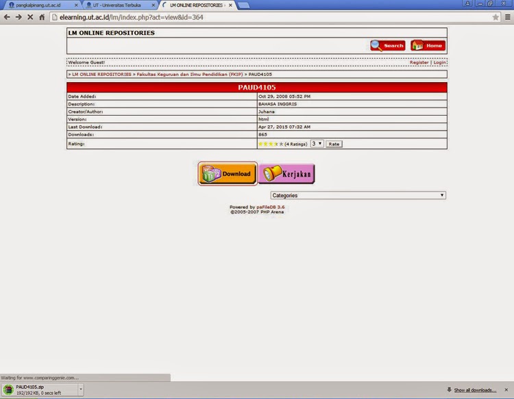This screenshot has width=514, height=399.
Task: Click the 'Oct 29, 2008 05:52 PM' date
Action: tap(284, 96)
